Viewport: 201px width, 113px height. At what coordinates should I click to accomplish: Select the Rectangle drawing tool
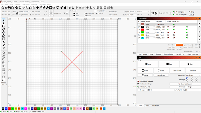(x=3, y=26)
